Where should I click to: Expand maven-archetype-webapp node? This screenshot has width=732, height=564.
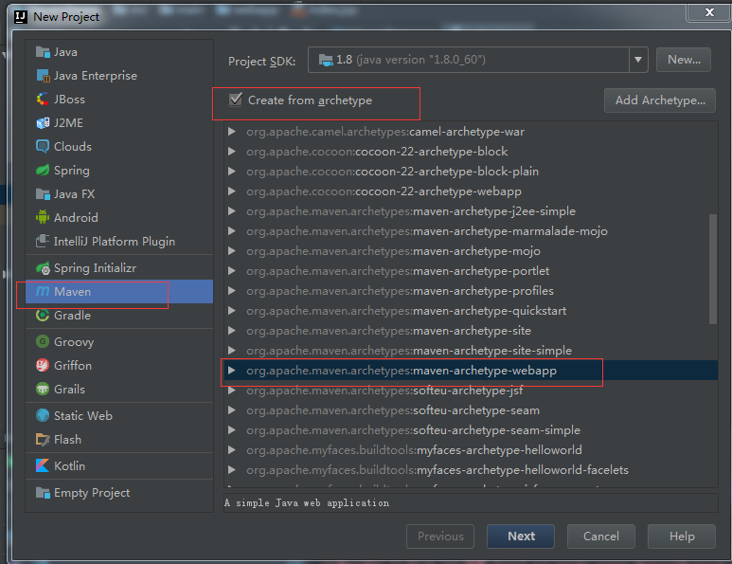(x=232, y=371)
